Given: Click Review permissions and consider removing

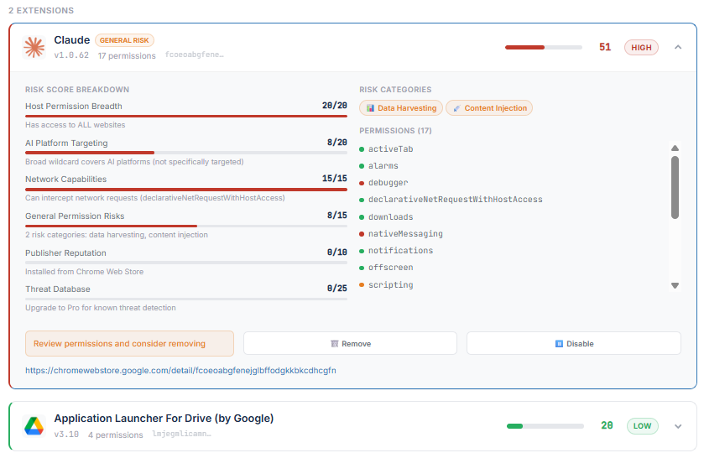Looking at the screenshot, I should coord(129,343).
